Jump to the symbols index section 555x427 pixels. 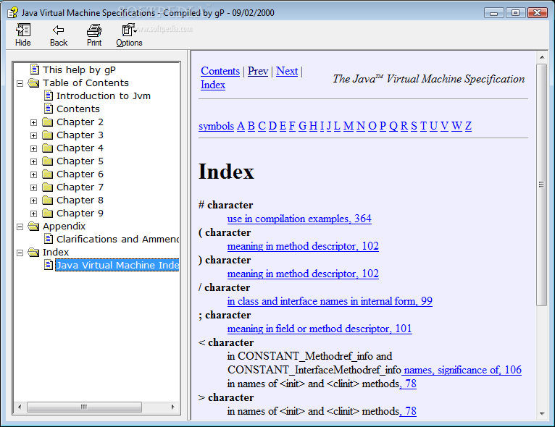click(216, 126)
